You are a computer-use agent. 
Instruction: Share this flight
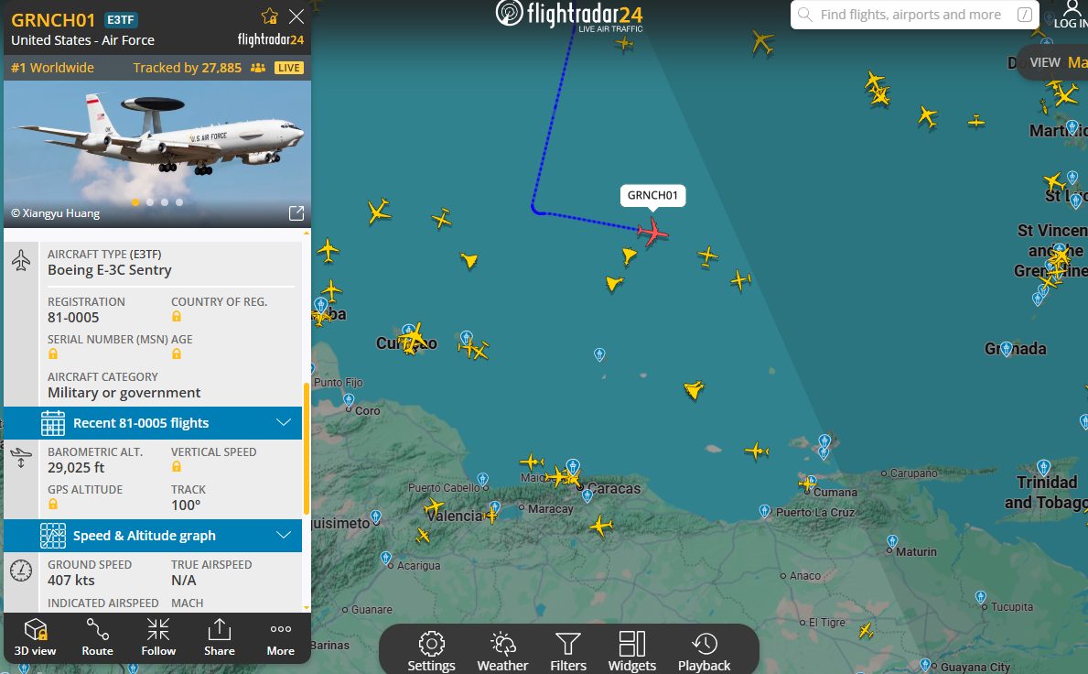pos(220,637)
